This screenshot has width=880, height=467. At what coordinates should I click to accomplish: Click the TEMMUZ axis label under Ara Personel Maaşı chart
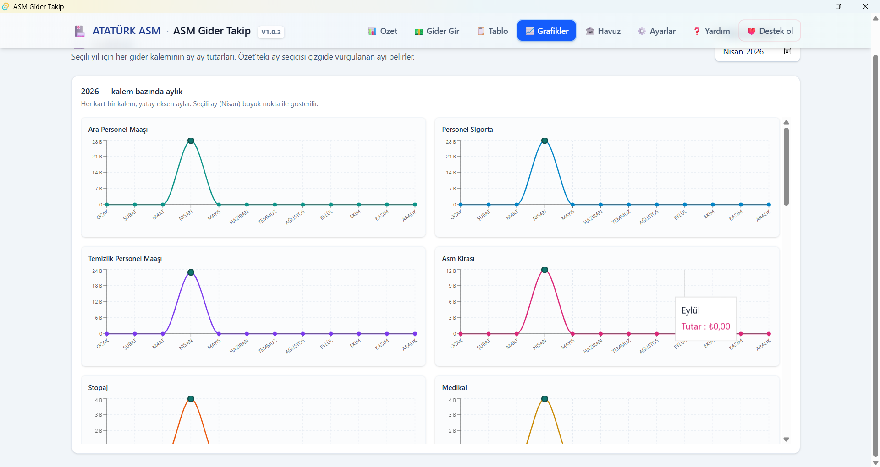(x=267, y=217)
